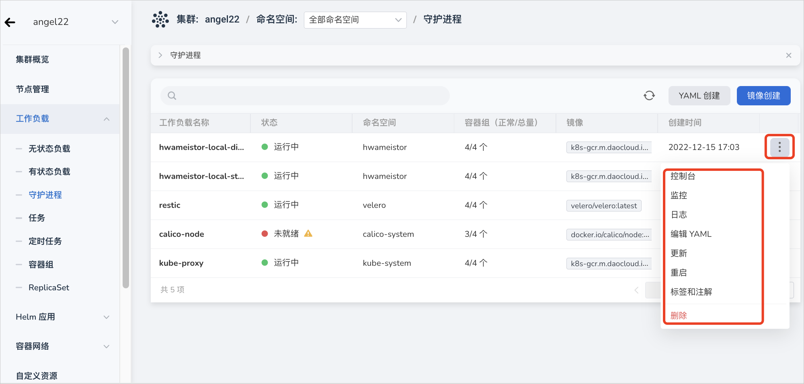Click velero/velero:latest image tag

pyautogui.click(x=604, y=205)
